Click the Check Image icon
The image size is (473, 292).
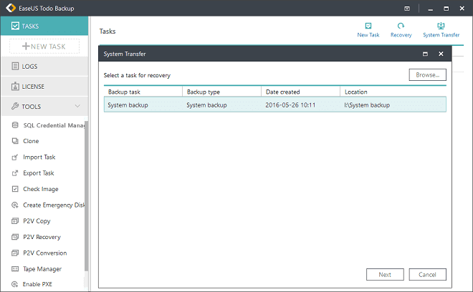click(x=15, y=189)
